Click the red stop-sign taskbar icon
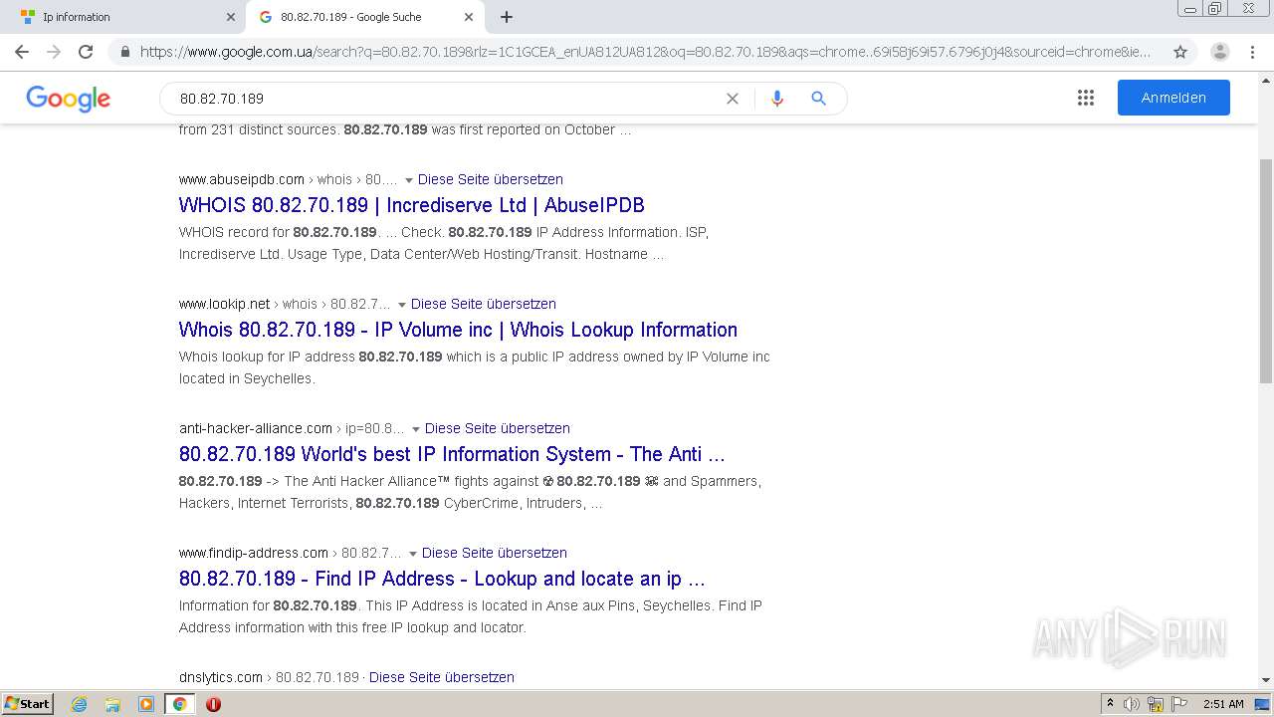1274x717 pixels. [213, 704]
